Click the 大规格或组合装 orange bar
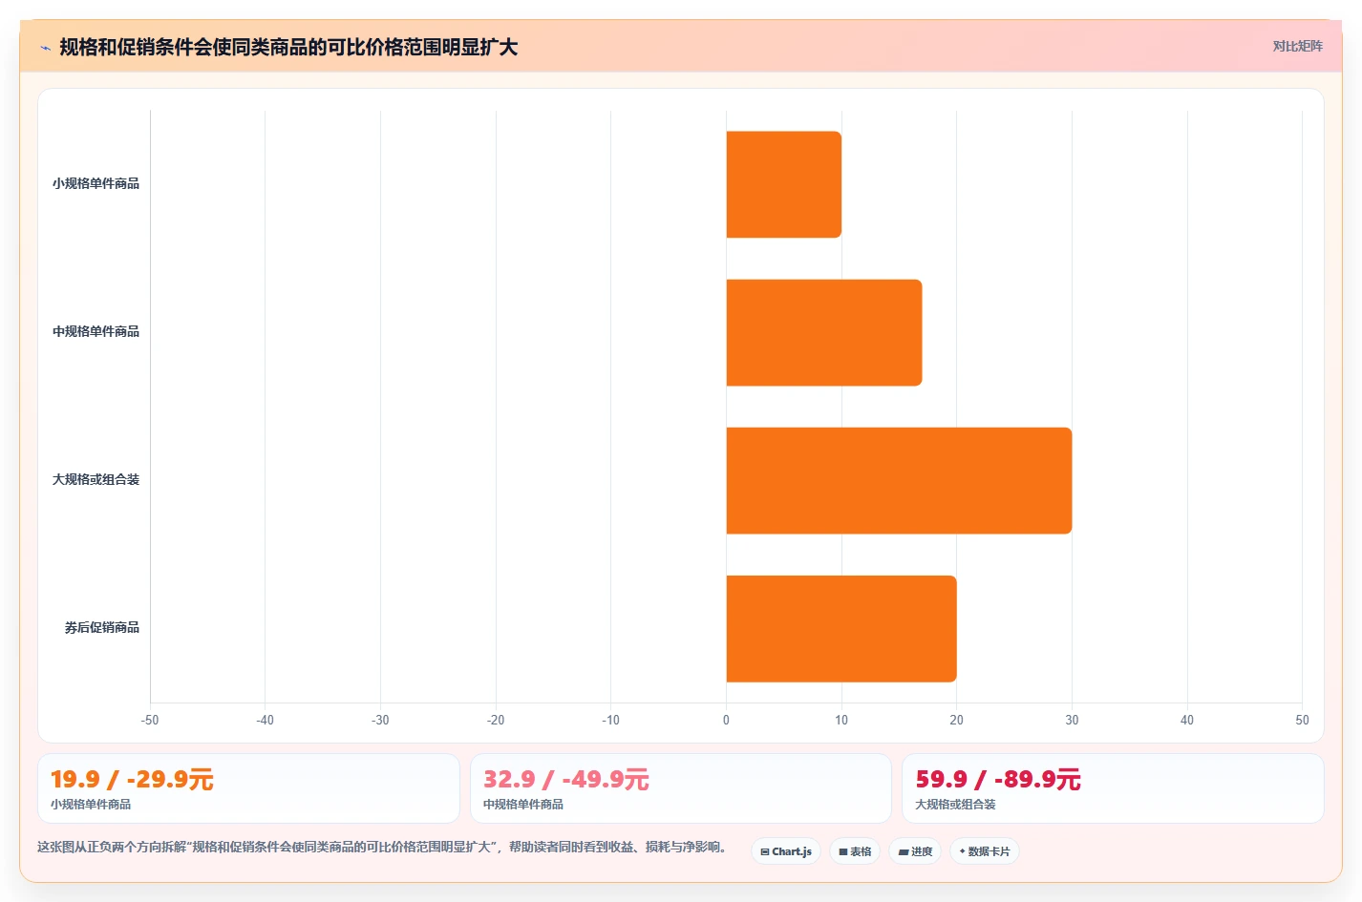 click(899, 480)
